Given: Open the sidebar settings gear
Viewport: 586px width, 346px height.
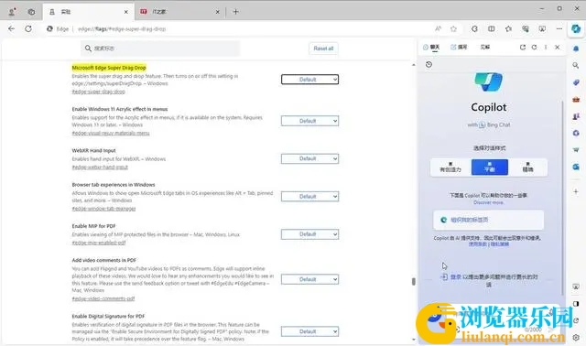Looking at the screenshot, I should [x=576, y=338].
